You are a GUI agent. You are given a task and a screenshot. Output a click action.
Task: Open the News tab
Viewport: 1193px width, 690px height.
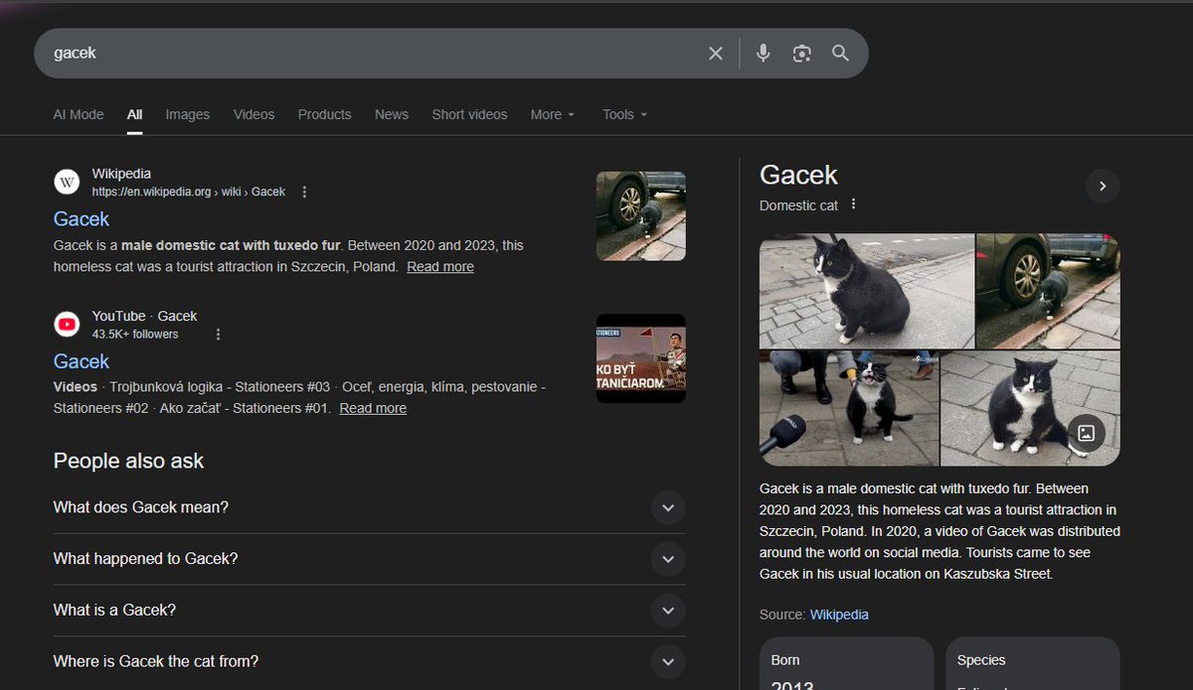pyautogui.click(x=392, y=114)
